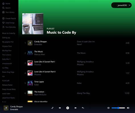This screenshot has width=135, height=113.
Task: Open the james9292 user dropdown
Action: (121, 5)
